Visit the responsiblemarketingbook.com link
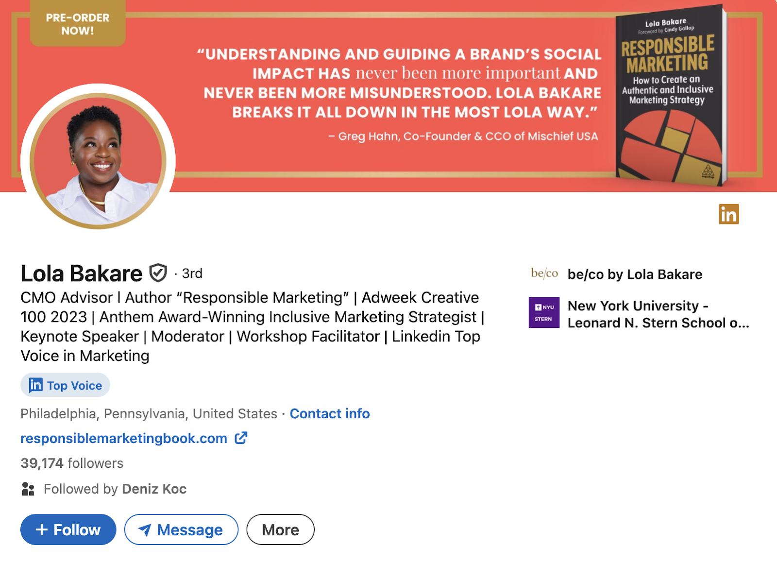The height and width of the screenshot is (563, 777). pos(124,438)
